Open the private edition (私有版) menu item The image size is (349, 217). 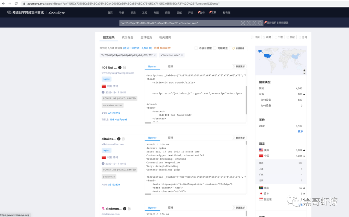tap(227, 13)
